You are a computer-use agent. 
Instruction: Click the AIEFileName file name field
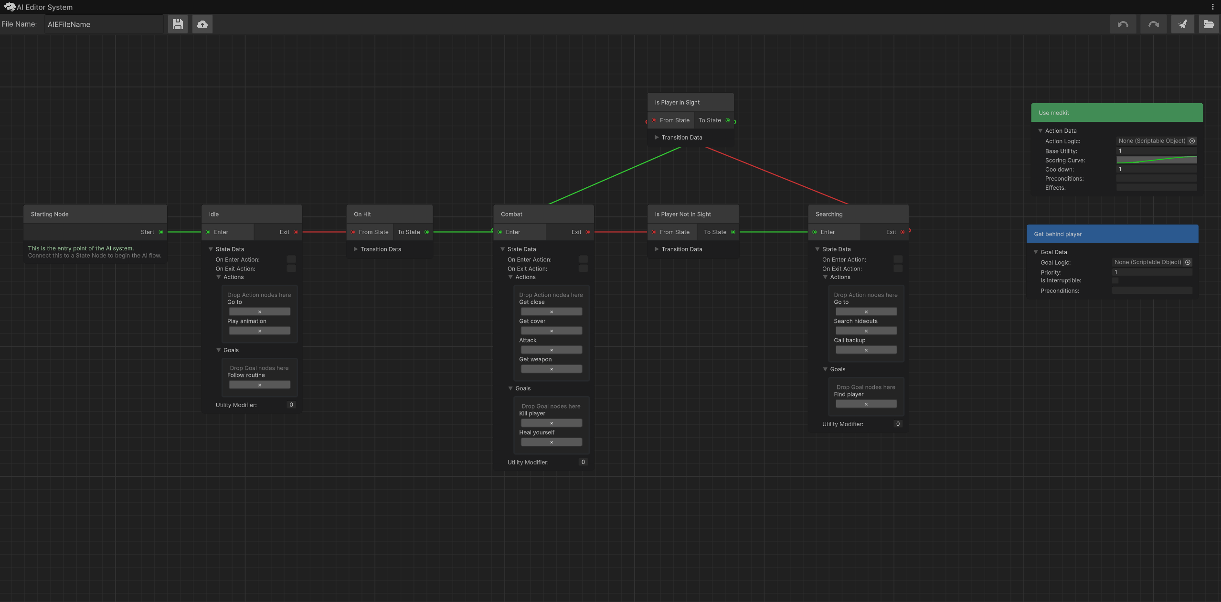(x=104, y=24)
